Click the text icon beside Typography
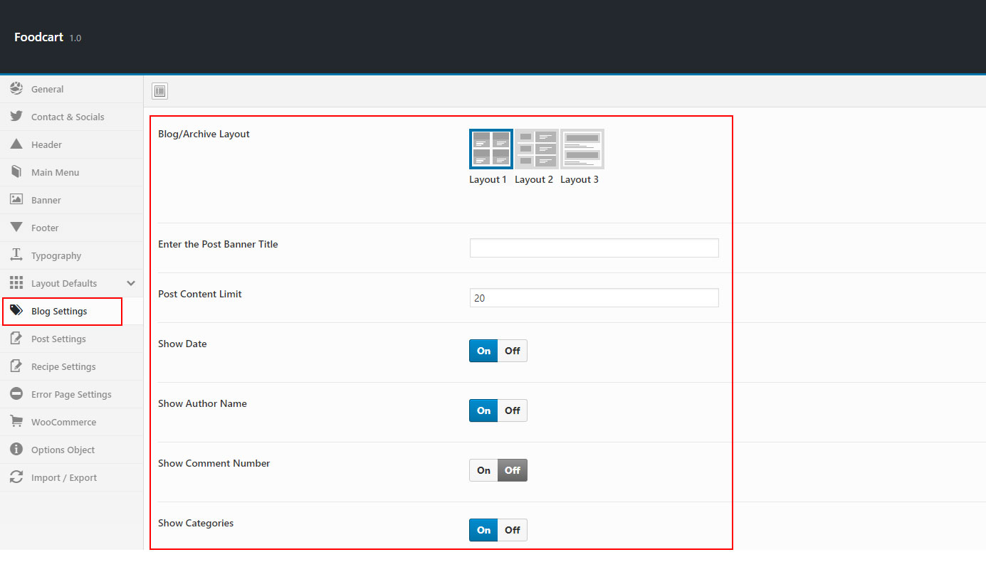Screen dimensions: 986x562 pos(16,255)
